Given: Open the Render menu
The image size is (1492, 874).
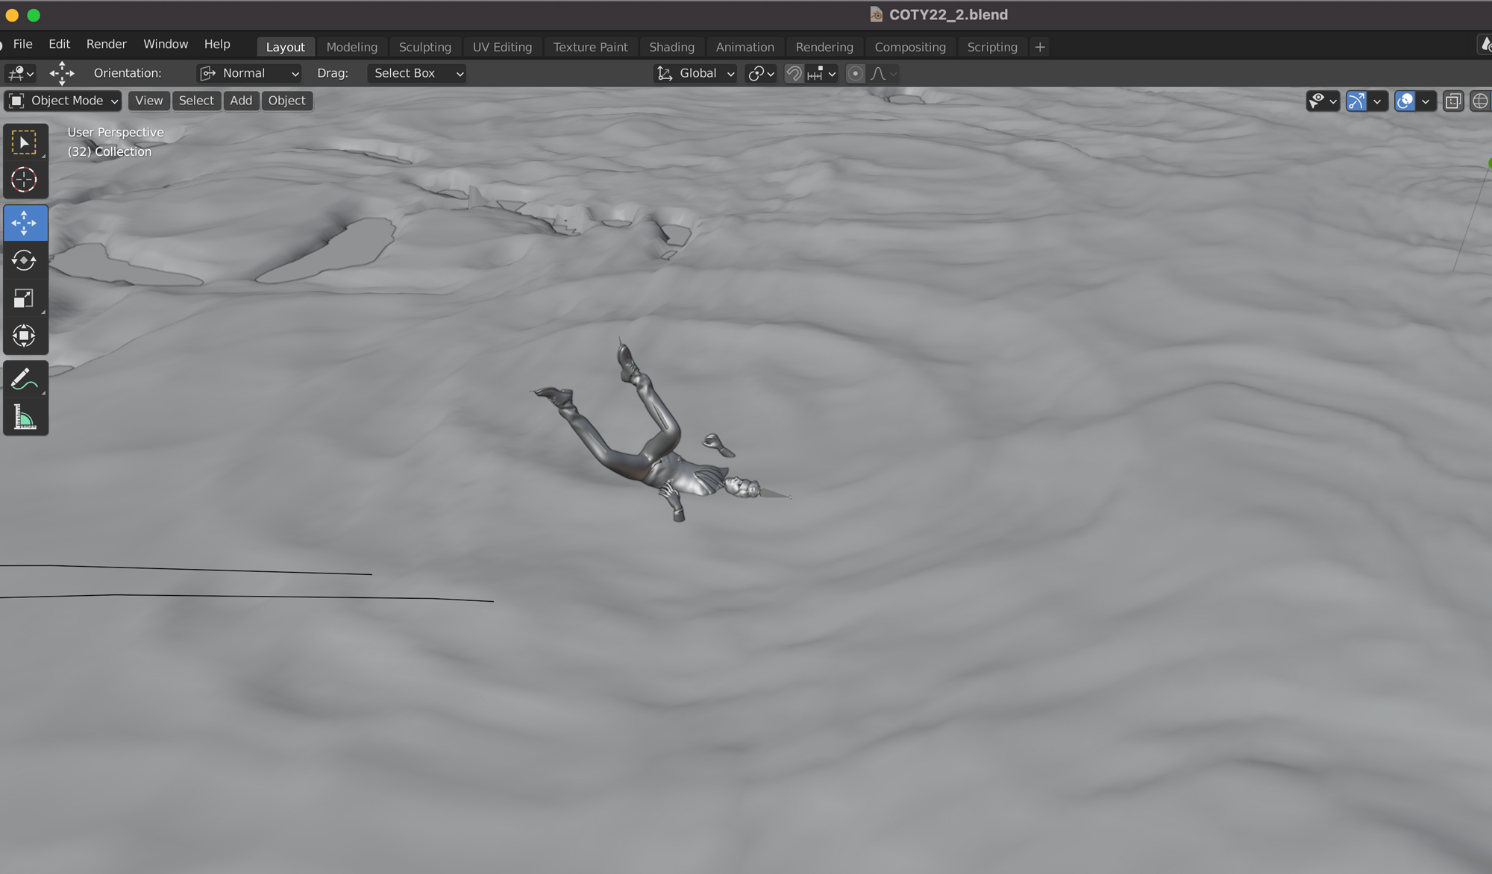Looking at the screenshot, I should (106, 44).
